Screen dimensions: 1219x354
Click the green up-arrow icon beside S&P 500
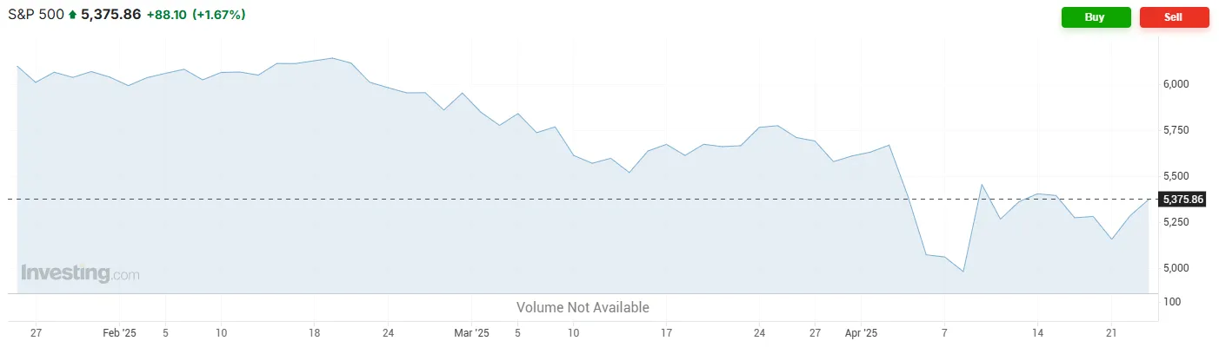(x=72, y=15)
